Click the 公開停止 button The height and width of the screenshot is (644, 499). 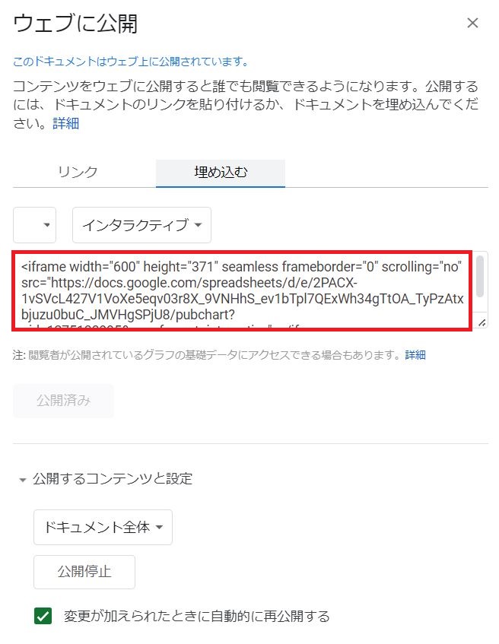[84, 572]
